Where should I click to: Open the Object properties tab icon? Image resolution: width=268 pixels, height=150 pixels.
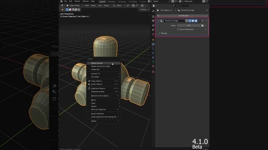153,40
